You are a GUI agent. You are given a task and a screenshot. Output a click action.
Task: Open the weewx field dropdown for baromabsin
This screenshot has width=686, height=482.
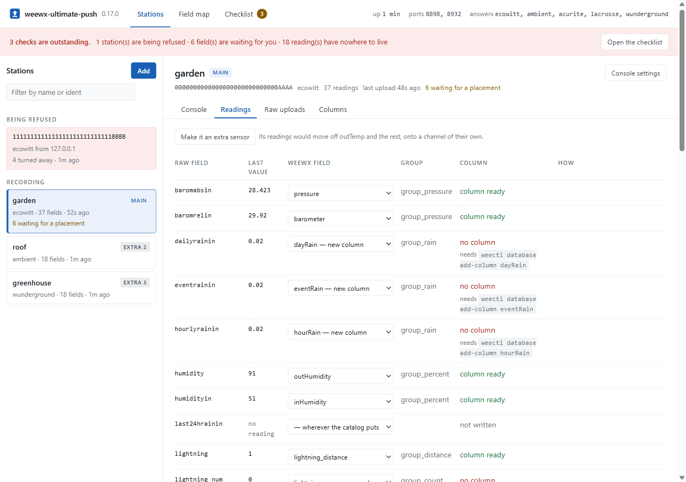340,193
